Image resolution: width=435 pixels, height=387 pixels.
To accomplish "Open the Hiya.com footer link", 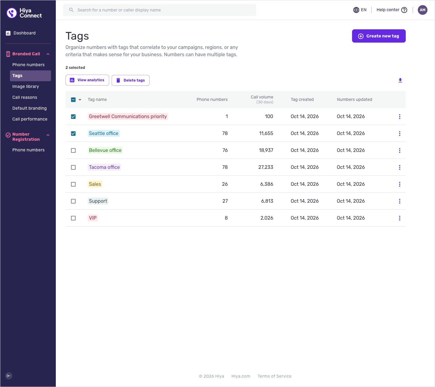I will pyautogui.click(x=241, y=376).
